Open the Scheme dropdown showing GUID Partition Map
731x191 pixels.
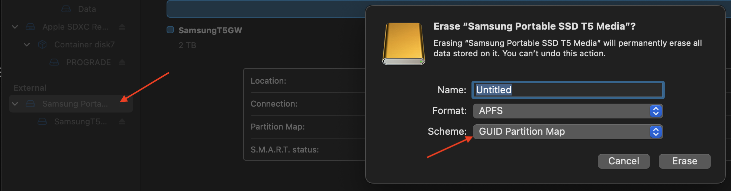(x=567, y=132)
